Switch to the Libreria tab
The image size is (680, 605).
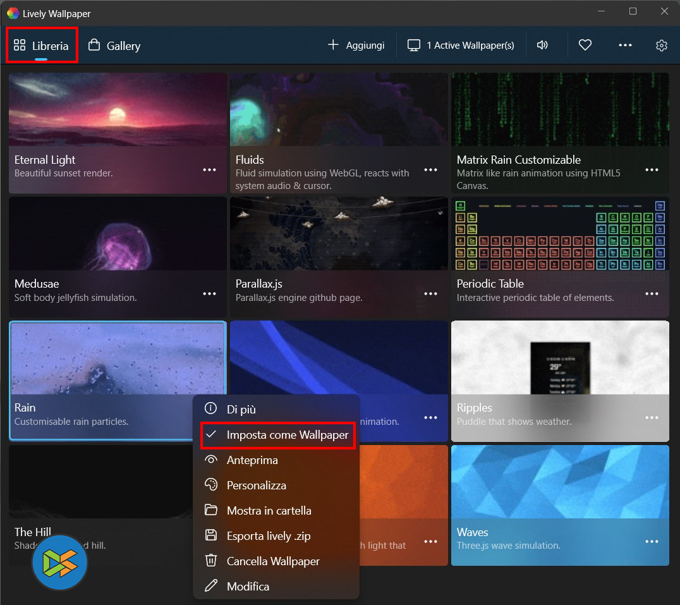(x=42, y=46)
